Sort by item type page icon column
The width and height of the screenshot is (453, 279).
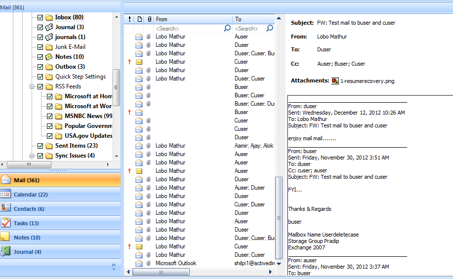tap(139, 19)
